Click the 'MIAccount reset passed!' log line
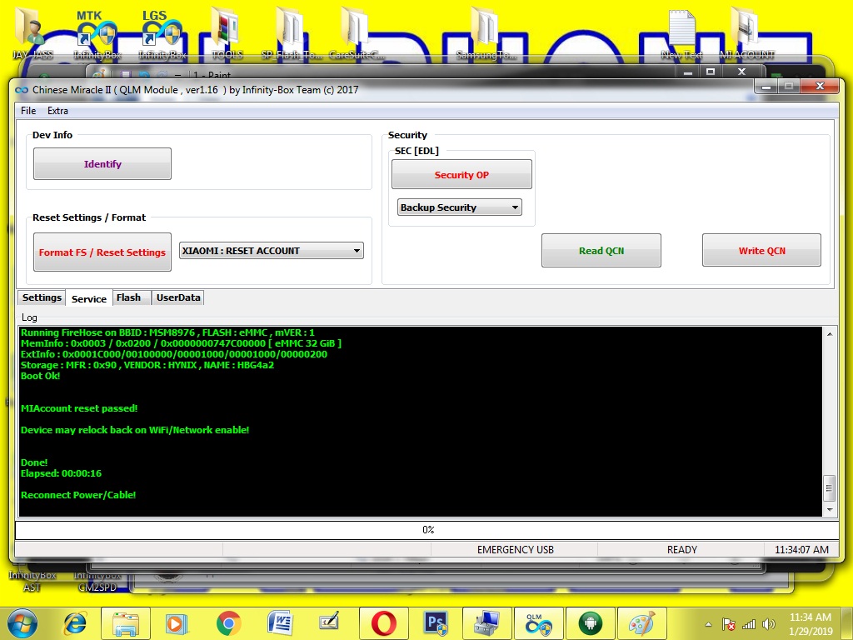The height and width of the screenshot is (640, 853). (79, 408)
